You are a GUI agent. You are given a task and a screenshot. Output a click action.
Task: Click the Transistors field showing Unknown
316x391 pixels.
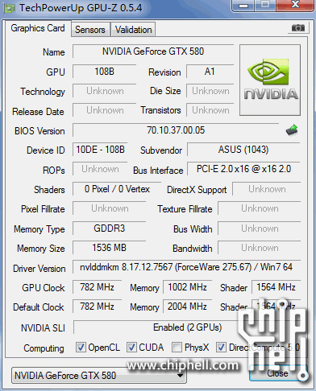(x=210, y=110)
